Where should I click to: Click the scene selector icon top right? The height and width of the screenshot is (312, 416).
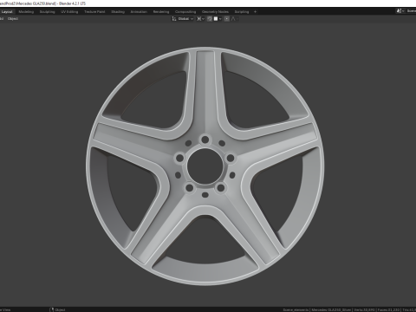point(400,11)
